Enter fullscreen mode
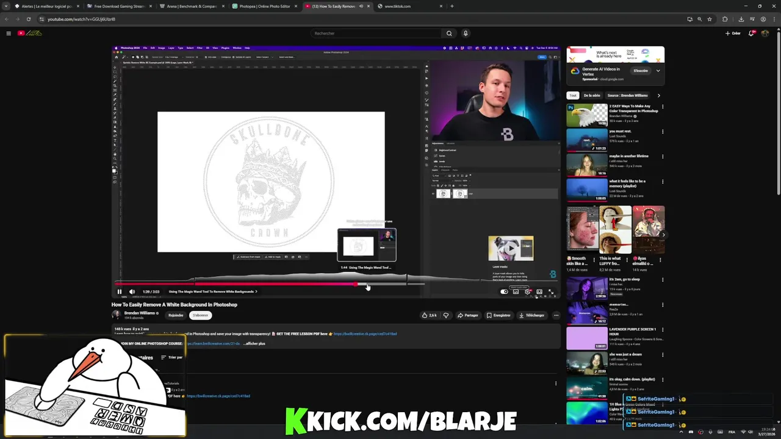This screenshot has height=439, width=781. pyautogui.click(x=551, y=291)
